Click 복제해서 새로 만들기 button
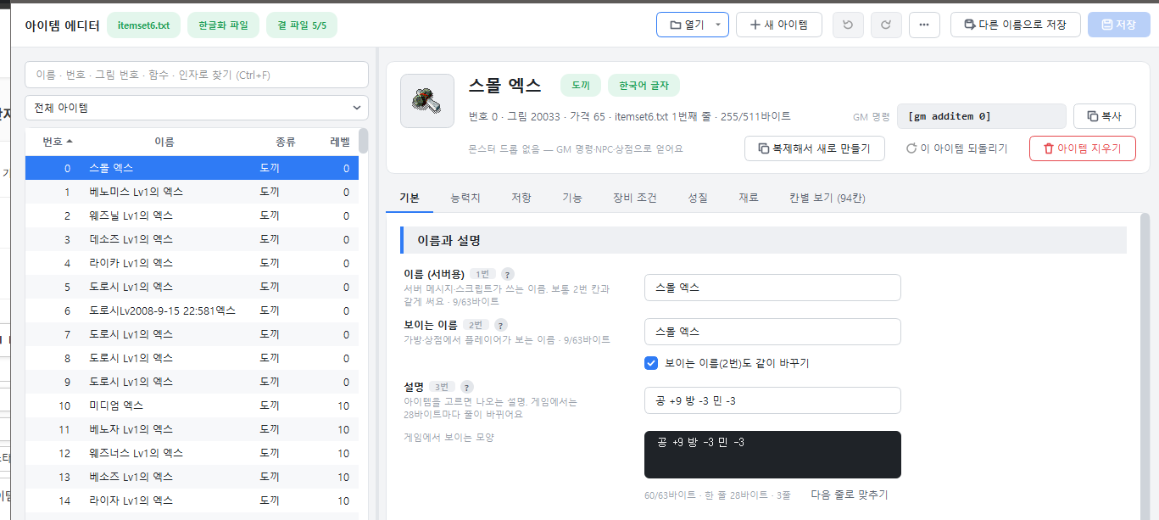 click(x=814, y=148)
